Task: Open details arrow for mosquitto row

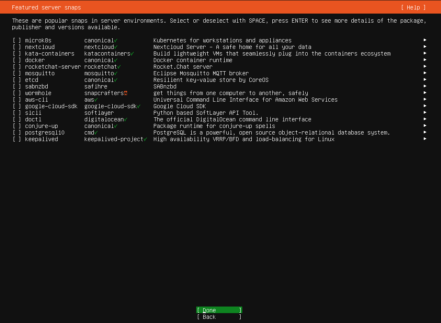Action: pos(425,73)
